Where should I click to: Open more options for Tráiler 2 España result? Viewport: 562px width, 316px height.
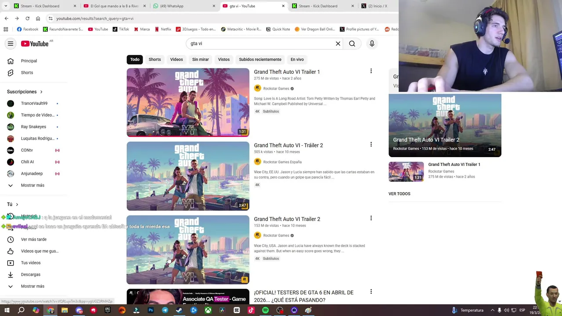(371, 144)
